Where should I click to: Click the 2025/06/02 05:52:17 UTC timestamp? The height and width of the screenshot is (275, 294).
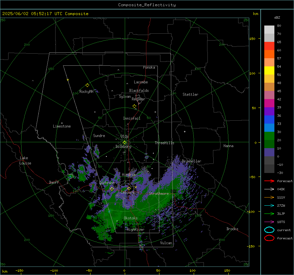(x=45, y=14)
